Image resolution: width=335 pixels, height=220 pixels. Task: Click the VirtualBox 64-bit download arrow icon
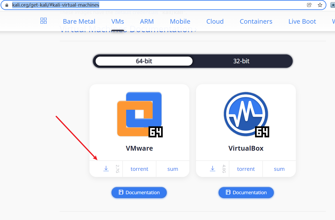click(213, 168)
